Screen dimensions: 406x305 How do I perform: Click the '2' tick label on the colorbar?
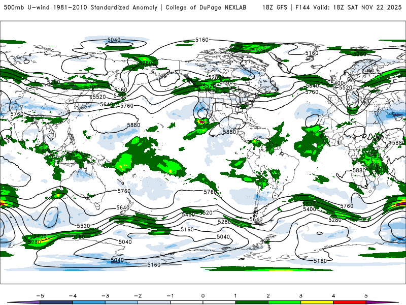[x=268, y=296]
